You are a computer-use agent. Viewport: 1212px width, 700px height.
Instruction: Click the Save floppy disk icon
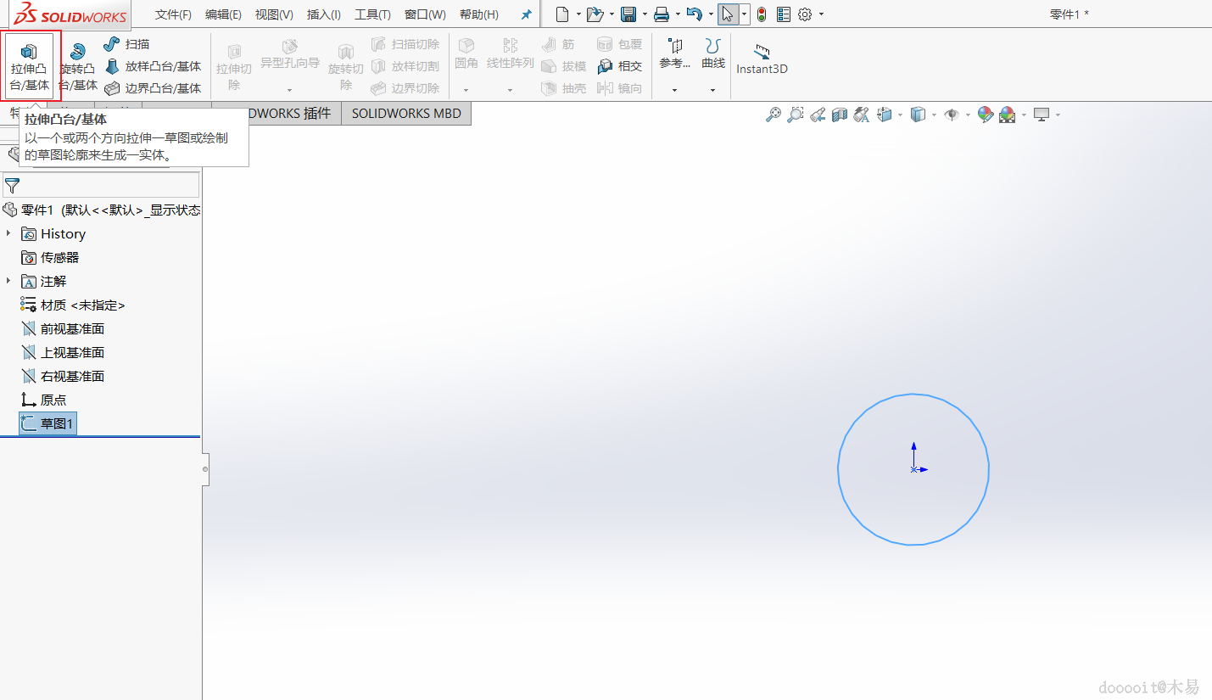(628, 14)
